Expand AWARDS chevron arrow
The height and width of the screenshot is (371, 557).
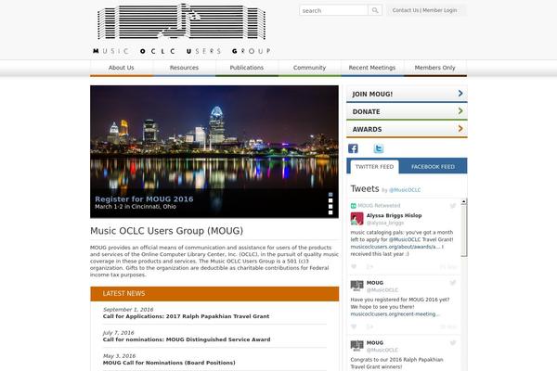tap(460, 129)
